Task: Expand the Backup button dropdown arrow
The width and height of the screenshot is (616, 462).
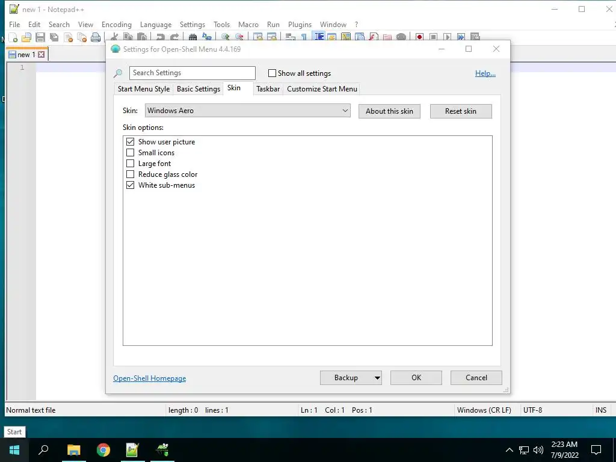Action: (x=377, y=378)
